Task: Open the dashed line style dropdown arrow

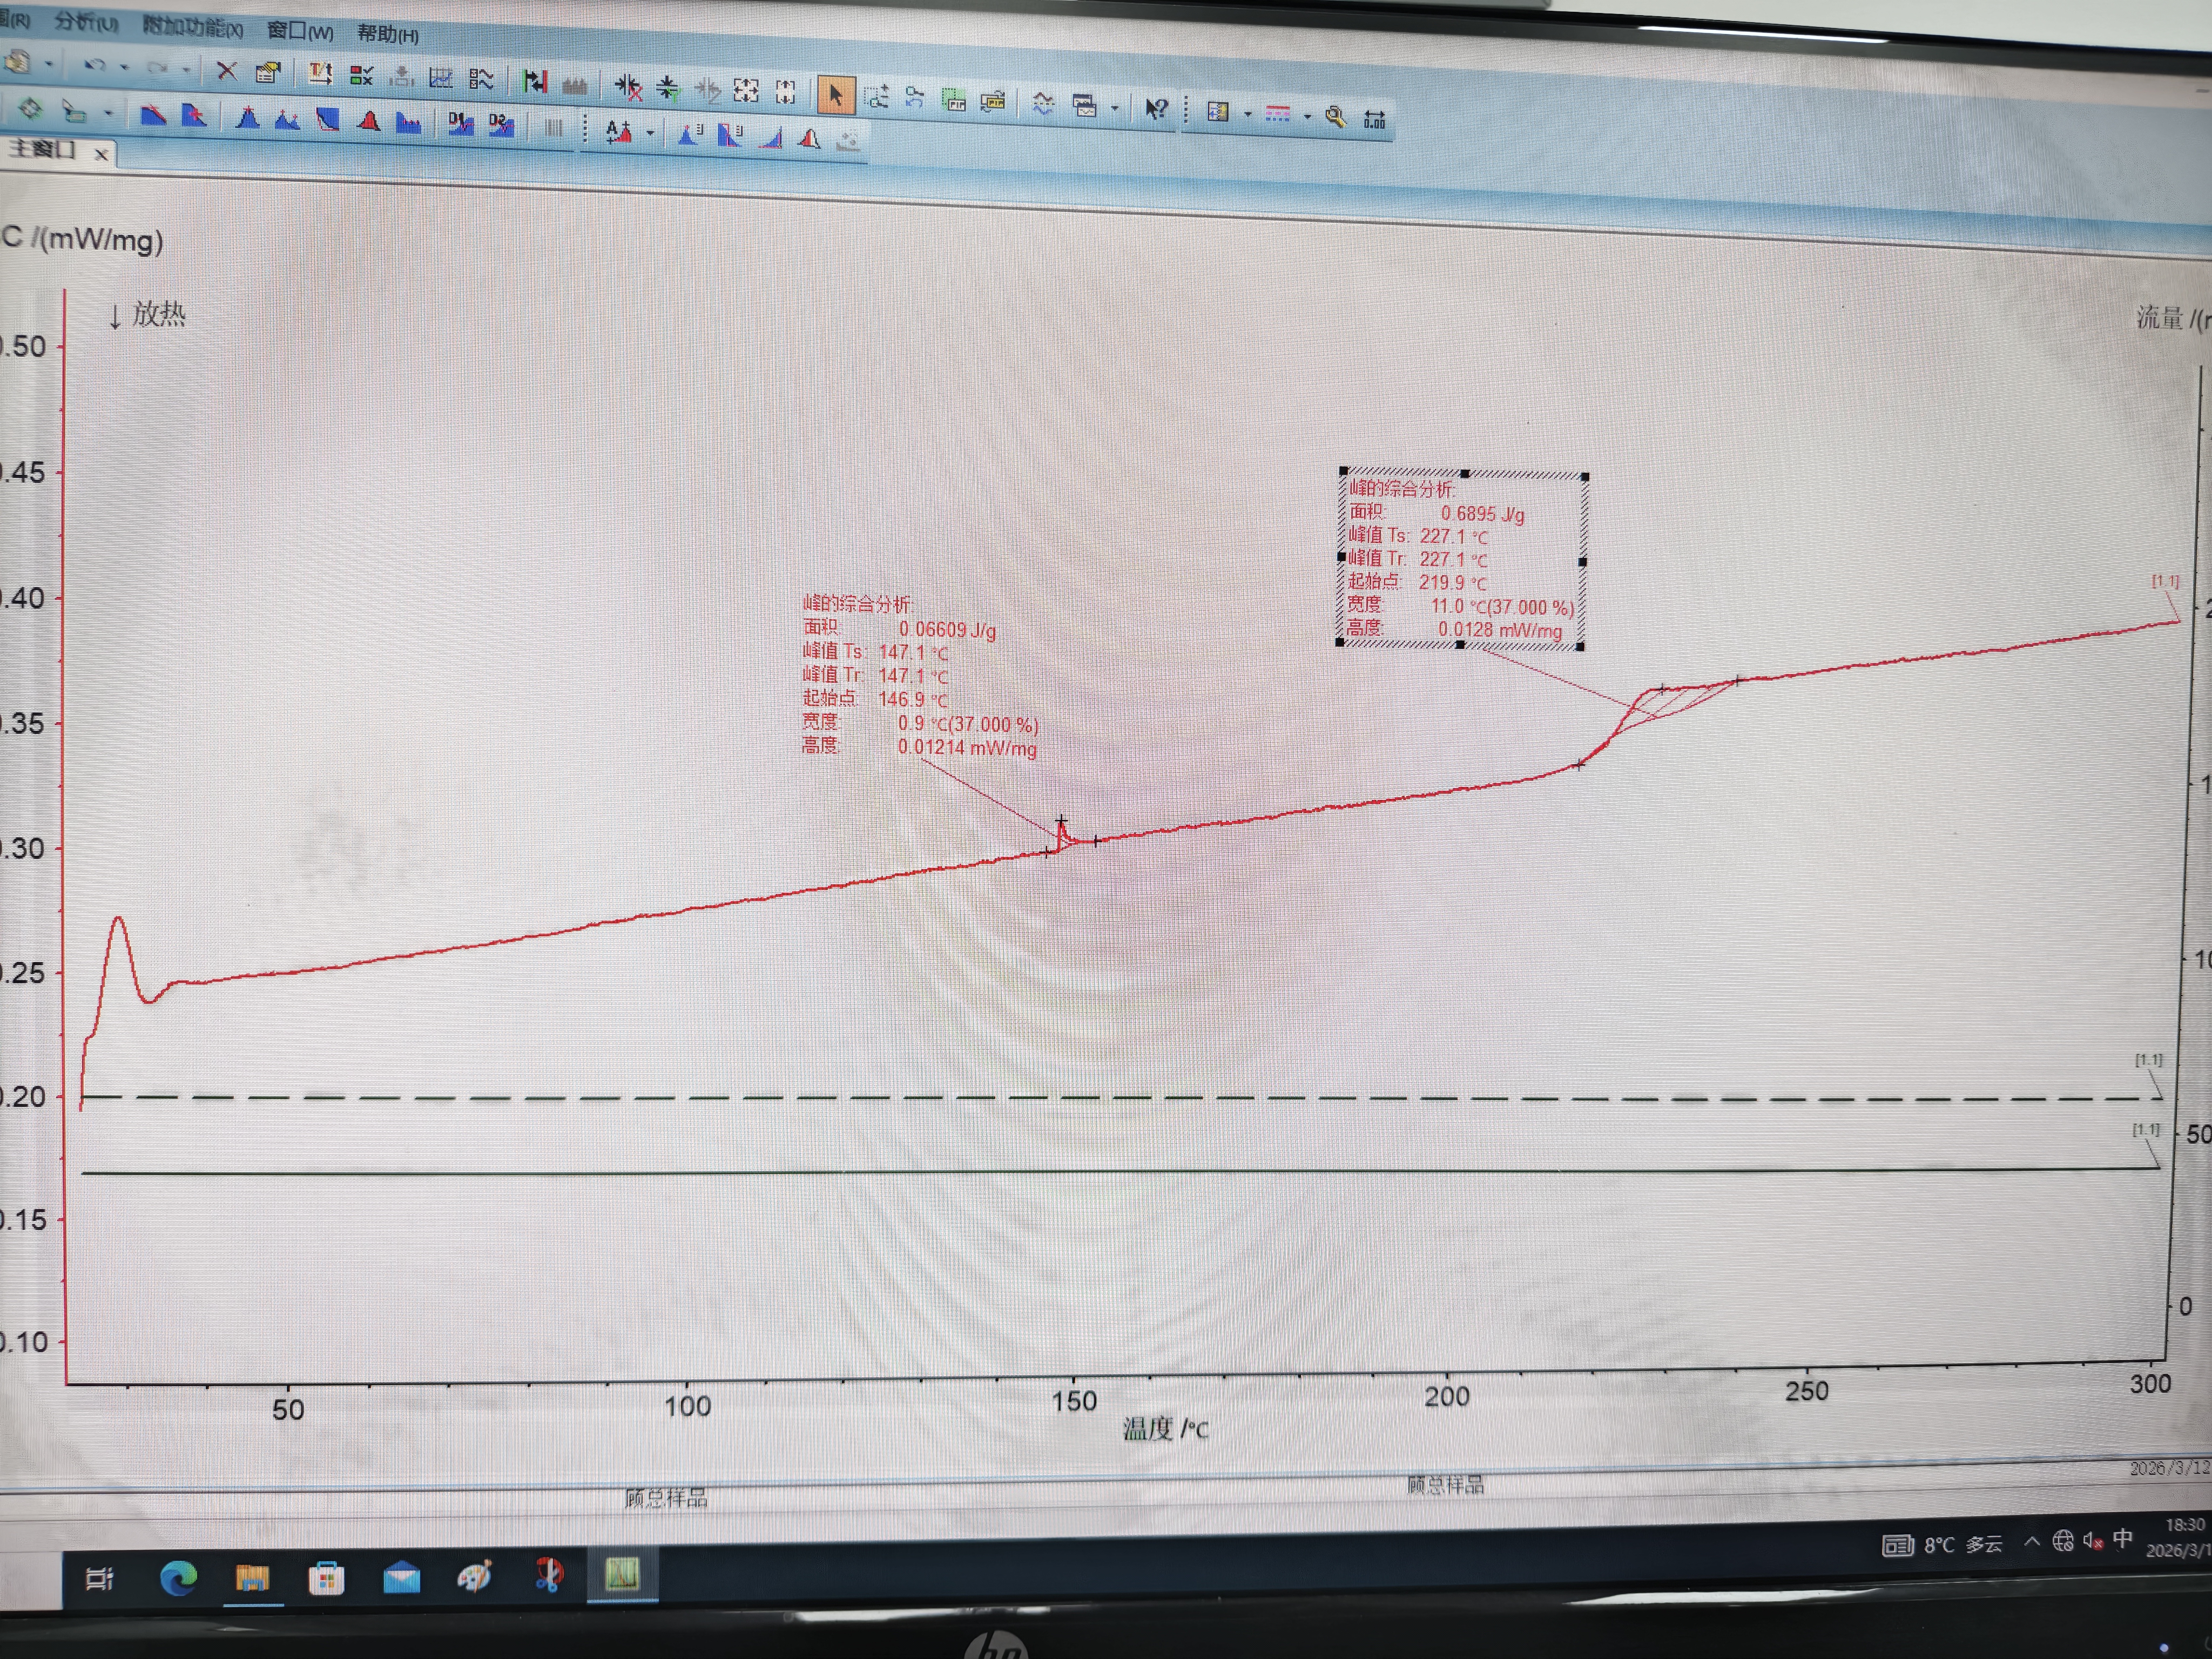Action: [1307, 116]
